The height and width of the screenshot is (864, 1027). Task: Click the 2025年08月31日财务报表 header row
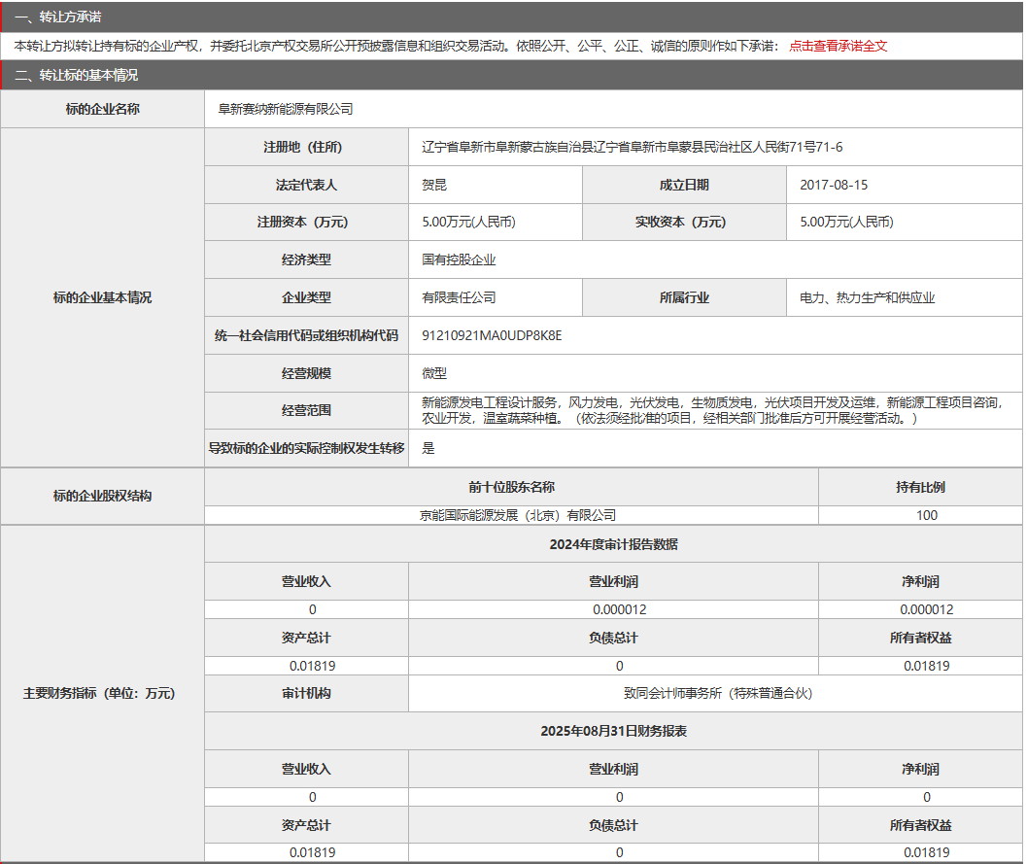614,731
